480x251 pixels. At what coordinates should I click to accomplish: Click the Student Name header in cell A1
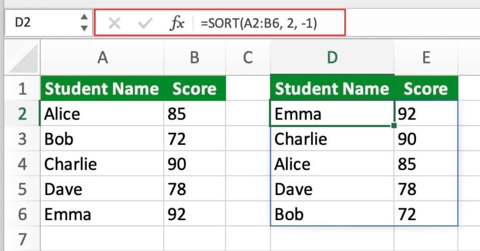tap(103, 89)
